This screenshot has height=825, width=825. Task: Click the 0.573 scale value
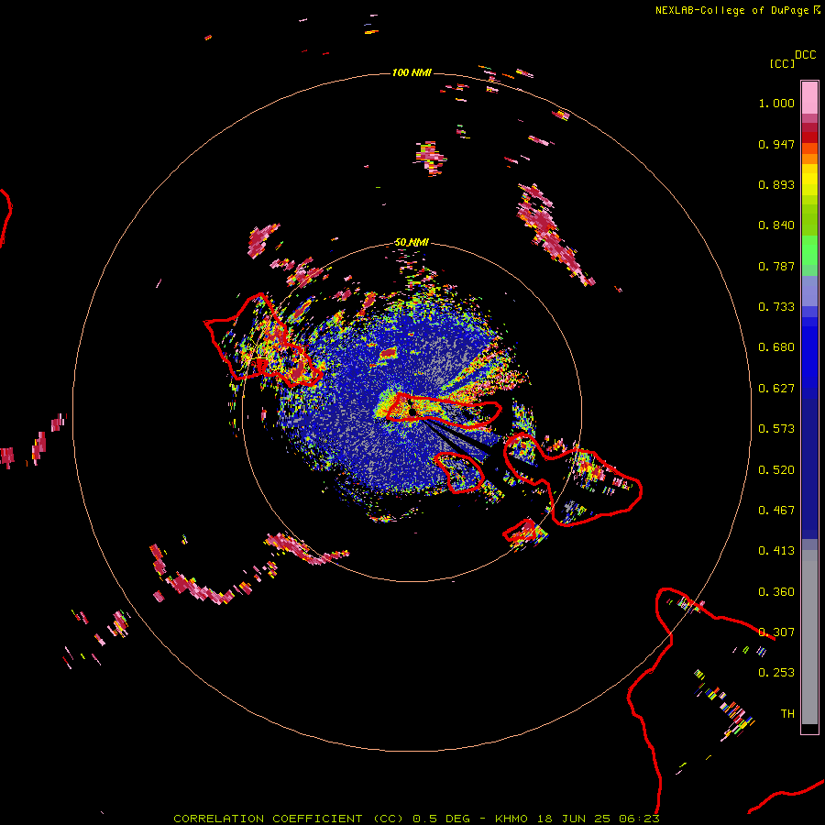coord(776,429)
